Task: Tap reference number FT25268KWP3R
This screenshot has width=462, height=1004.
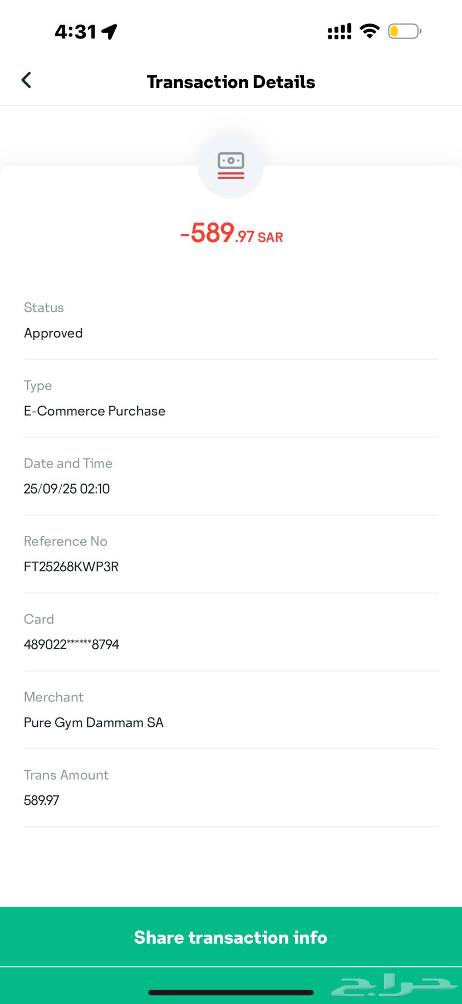Action: pyautogui.click(x=71, y=567)
